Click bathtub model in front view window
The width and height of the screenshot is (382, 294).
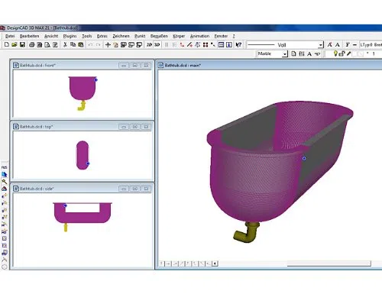(x=83, y=88)
